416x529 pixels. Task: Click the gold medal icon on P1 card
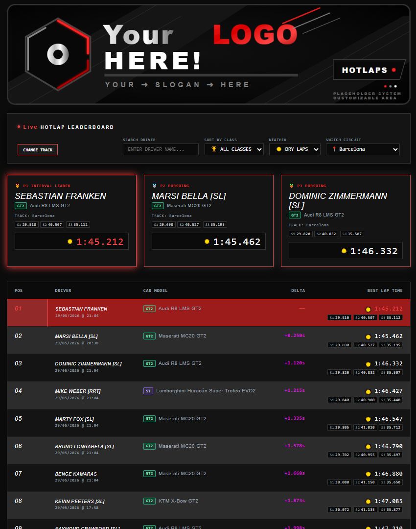point(18,186)
